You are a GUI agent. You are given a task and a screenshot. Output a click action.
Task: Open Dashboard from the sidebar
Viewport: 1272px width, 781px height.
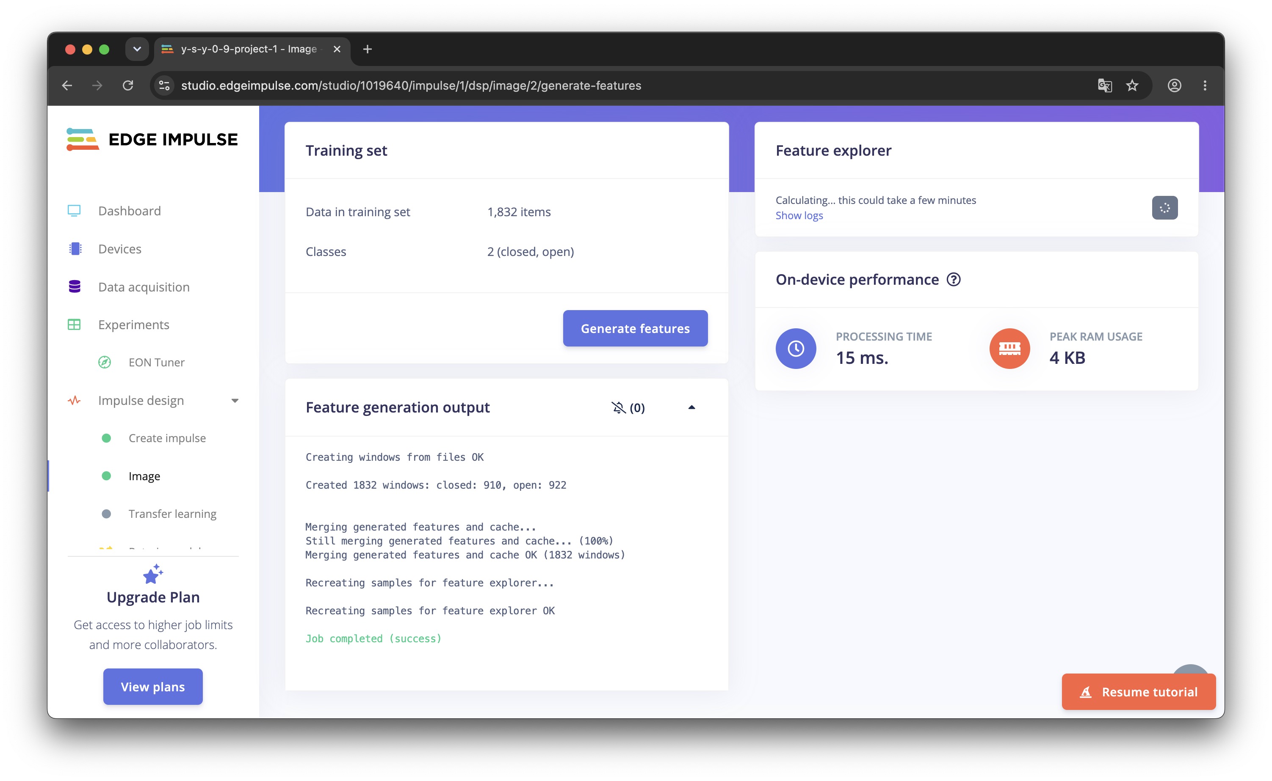[x=130, y=211]
